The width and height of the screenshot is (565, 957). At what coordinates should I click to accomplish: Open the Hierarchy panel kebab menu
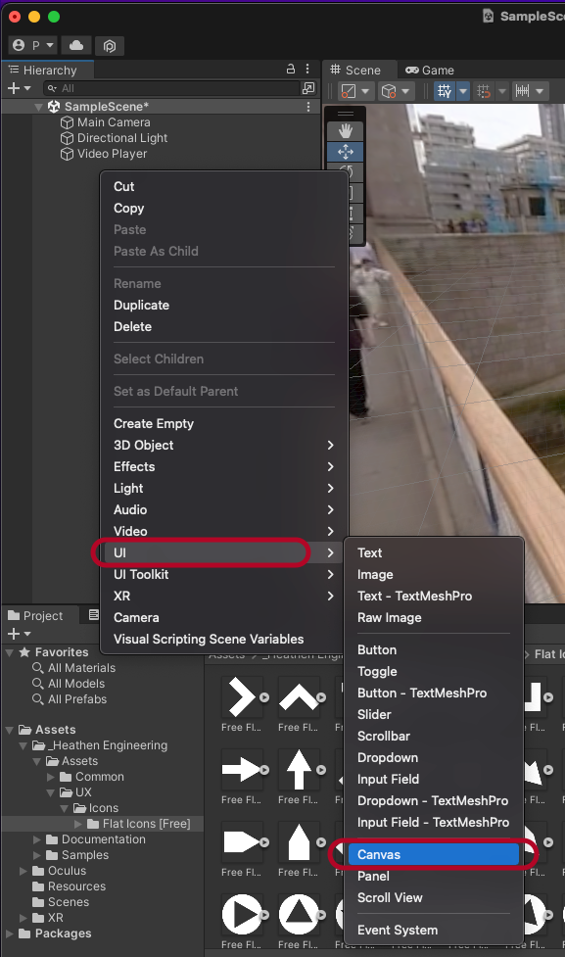307,70
